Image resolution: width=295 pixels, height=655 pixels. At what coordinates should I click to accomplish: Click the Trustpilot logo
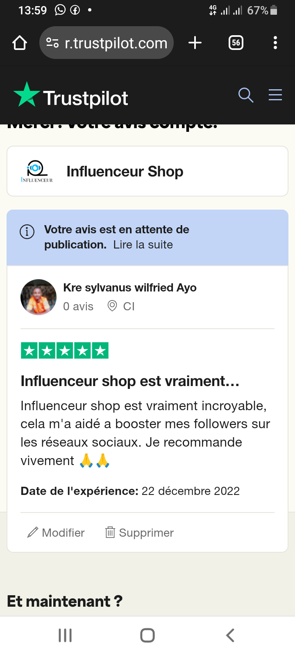coord(71,97)
